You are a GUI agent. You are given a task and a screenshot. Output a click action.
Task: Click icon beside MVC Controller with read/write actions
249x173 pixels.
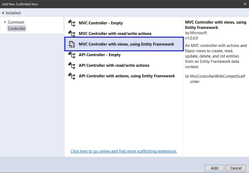pos(72,34)
